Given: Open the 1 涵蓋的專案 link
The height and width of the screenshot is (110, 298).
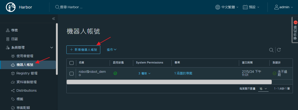Looking at the screenshot, I should pyautogui.click(x=184, y=73).
